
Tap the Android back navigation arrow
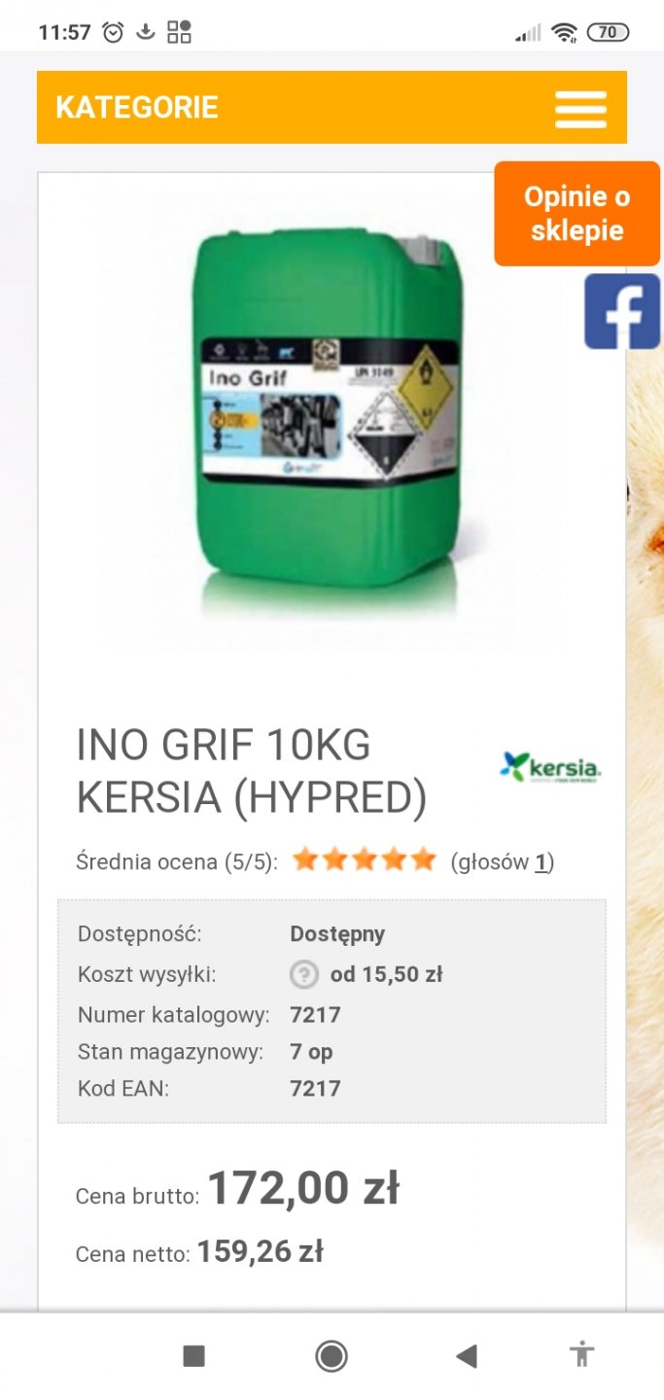[467, 1355]
